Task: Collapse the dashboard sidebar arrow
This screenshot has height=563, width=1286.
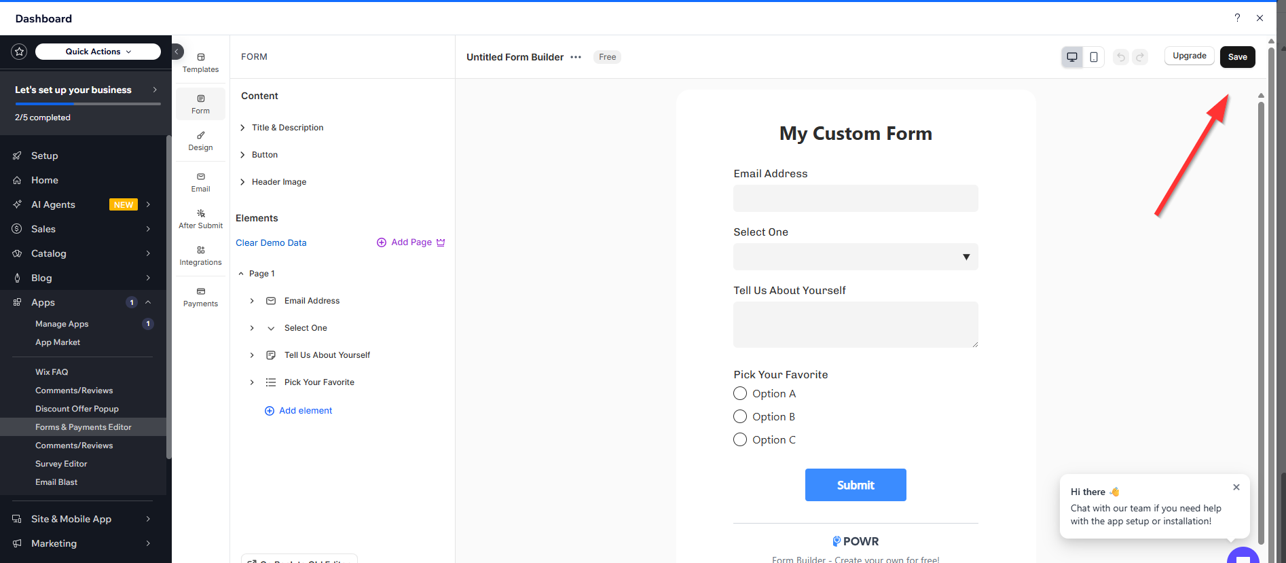Action: [177, 52]
